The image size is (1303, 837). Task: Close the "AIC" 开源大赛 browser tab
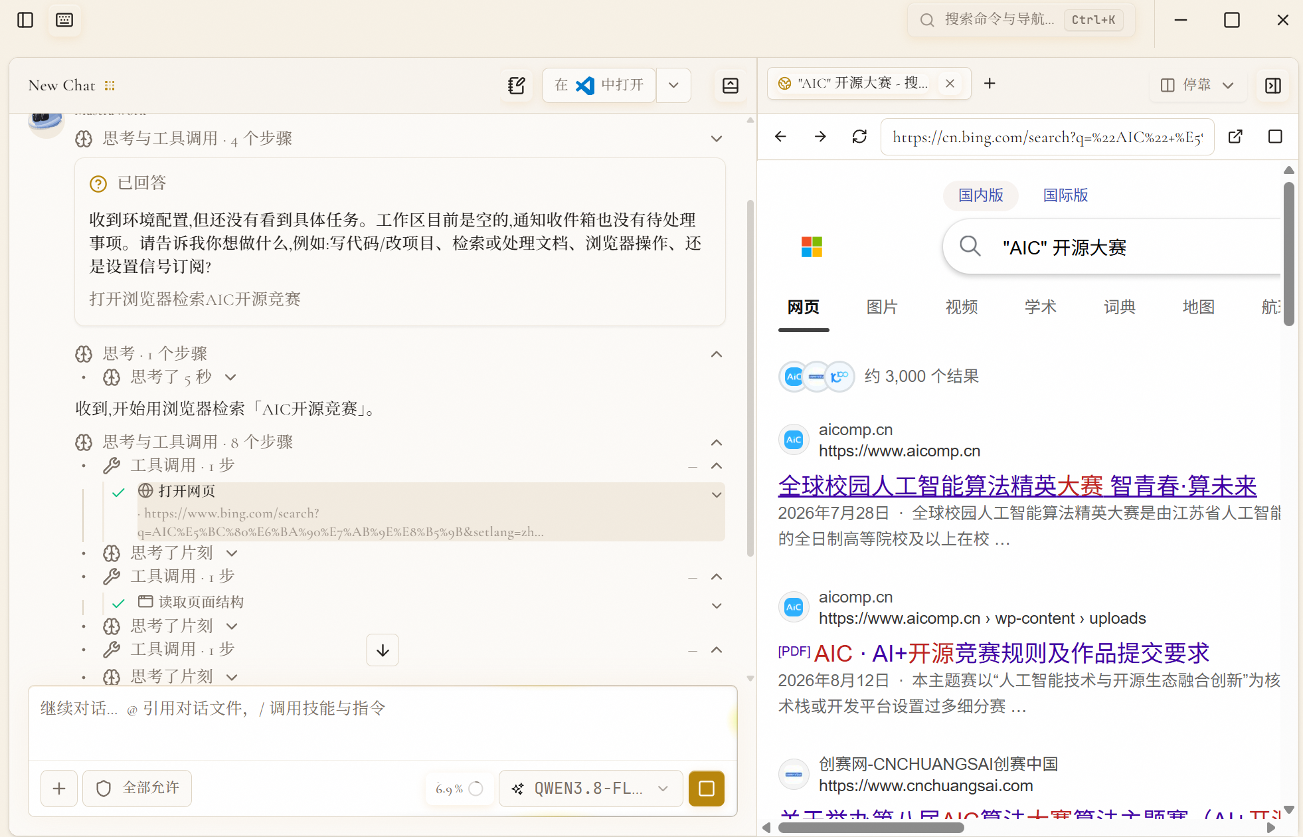tap(950, 83)
